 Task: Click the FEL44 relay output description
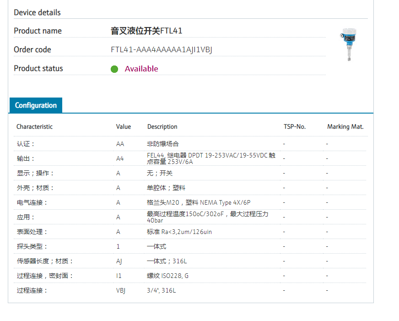click(211, 158)
